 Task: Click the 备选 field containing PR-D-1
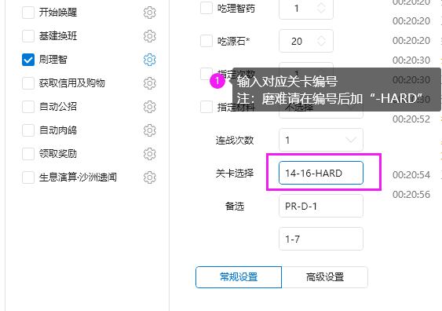[x=321, y=206]
